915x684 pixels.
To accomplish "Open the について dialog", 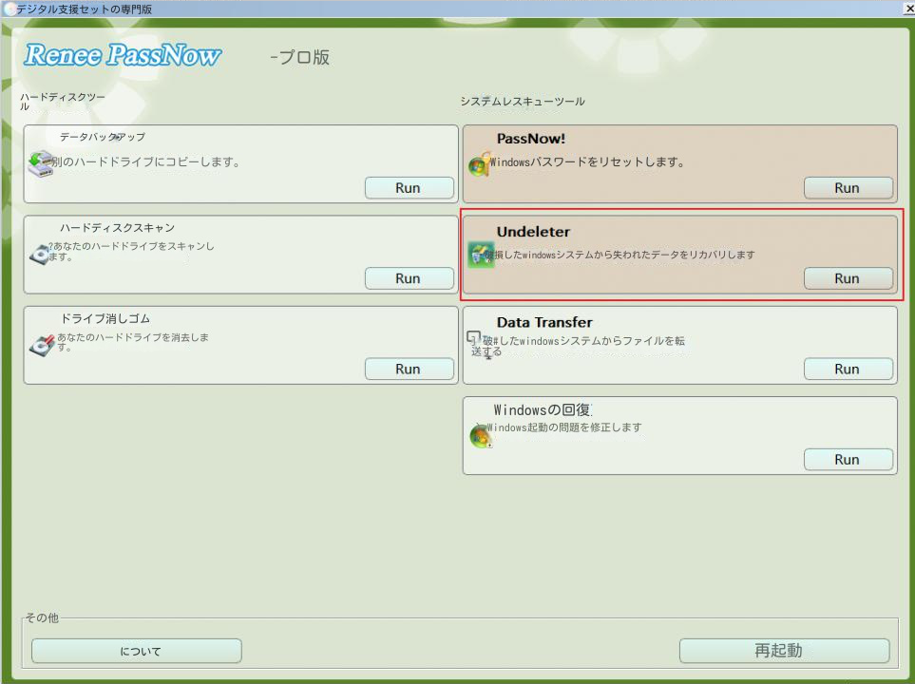I will 136,651.
